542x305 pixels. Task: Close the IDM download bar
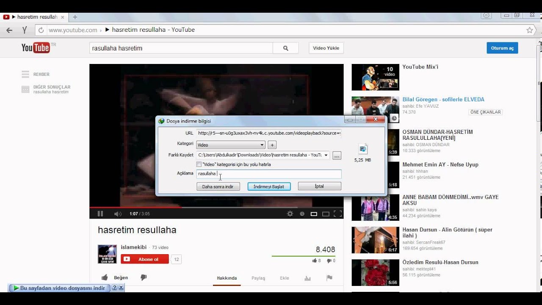pyautogui.click(x=121, y=288)
